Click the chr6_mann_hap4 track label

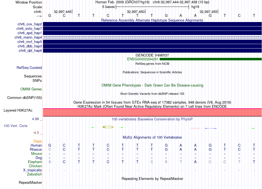point(28,37)
